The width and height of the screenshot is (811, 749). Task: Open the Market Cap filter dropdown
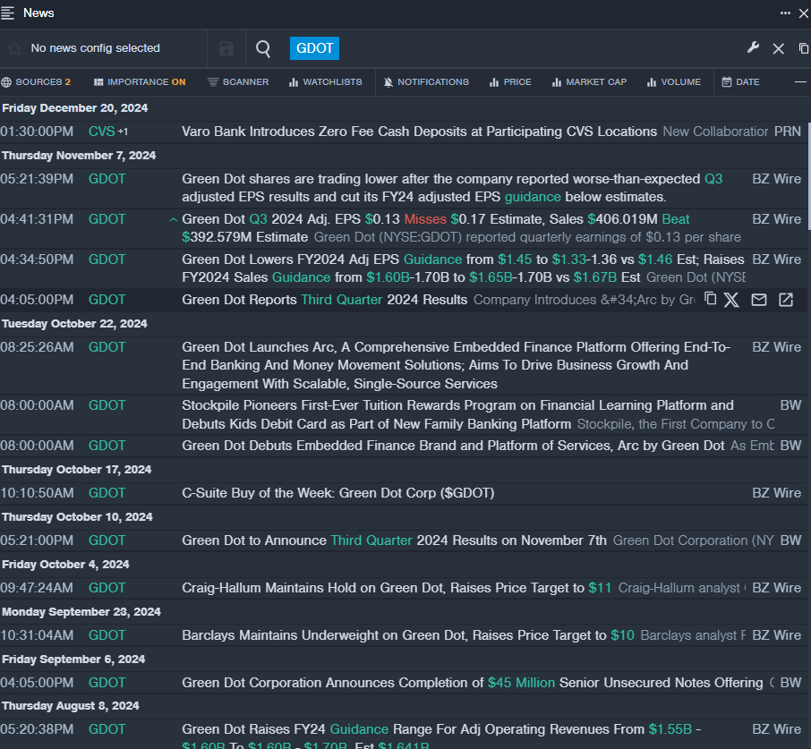pyautogui.click(x=589, y=82)
